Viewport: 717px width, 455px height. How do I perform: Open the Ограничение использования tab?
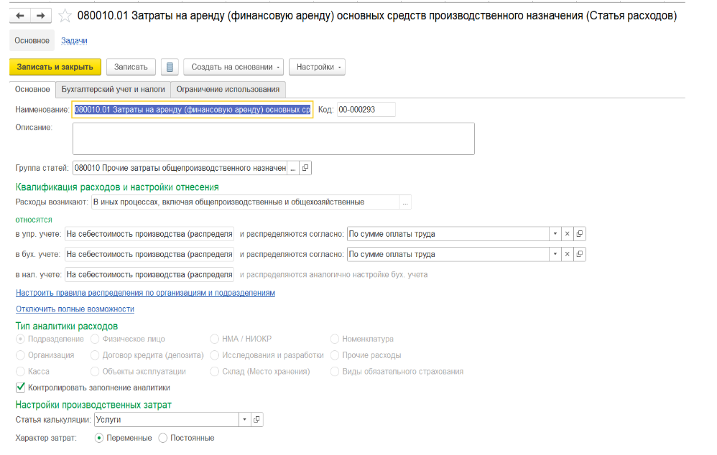(228, 89)
